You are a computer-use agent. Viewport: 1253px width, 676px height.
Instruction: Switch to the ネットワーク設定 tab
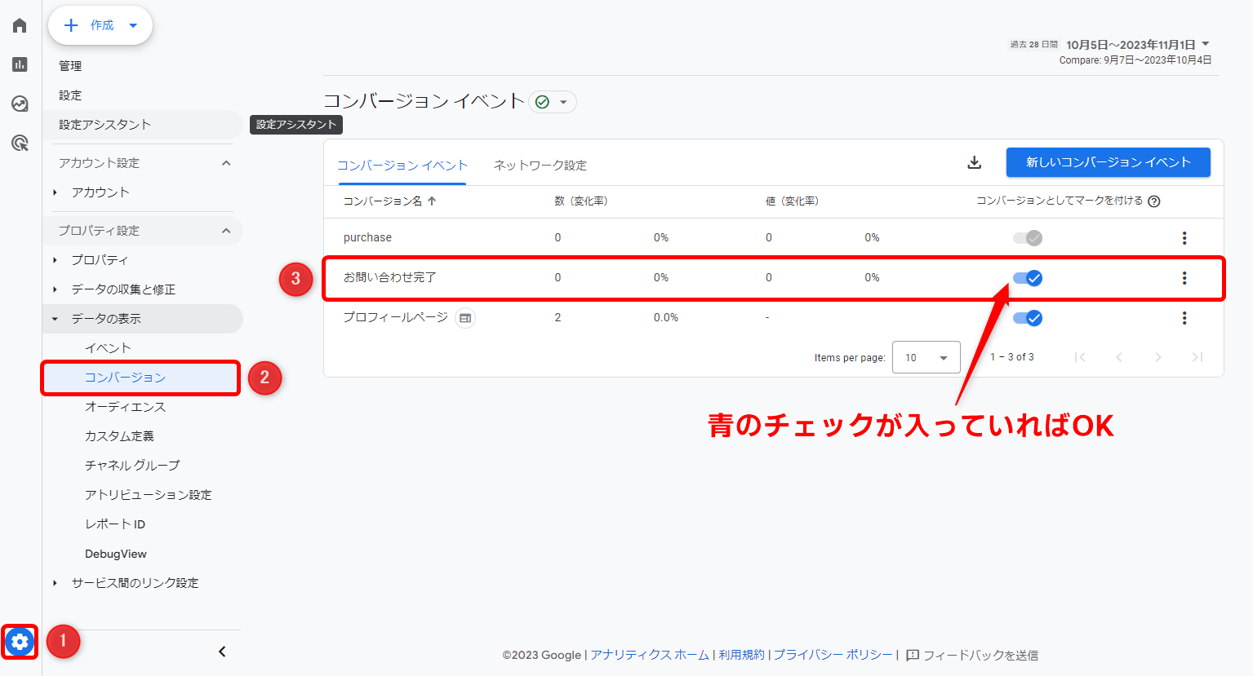tap(540, 165)
